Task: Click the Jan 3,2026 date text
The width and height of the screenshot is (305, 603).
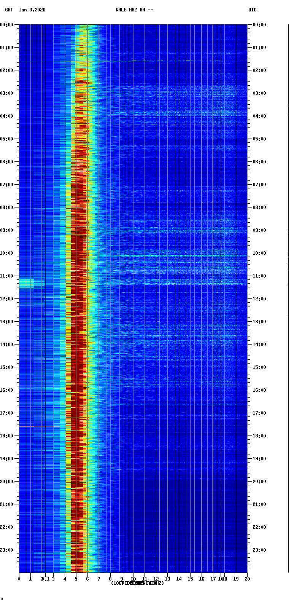Action: 32,10
